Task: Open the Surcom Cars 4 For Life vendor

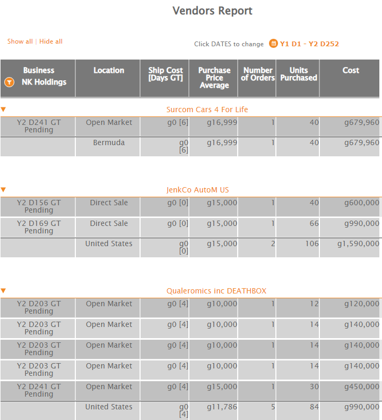Action: coord(207,110)
